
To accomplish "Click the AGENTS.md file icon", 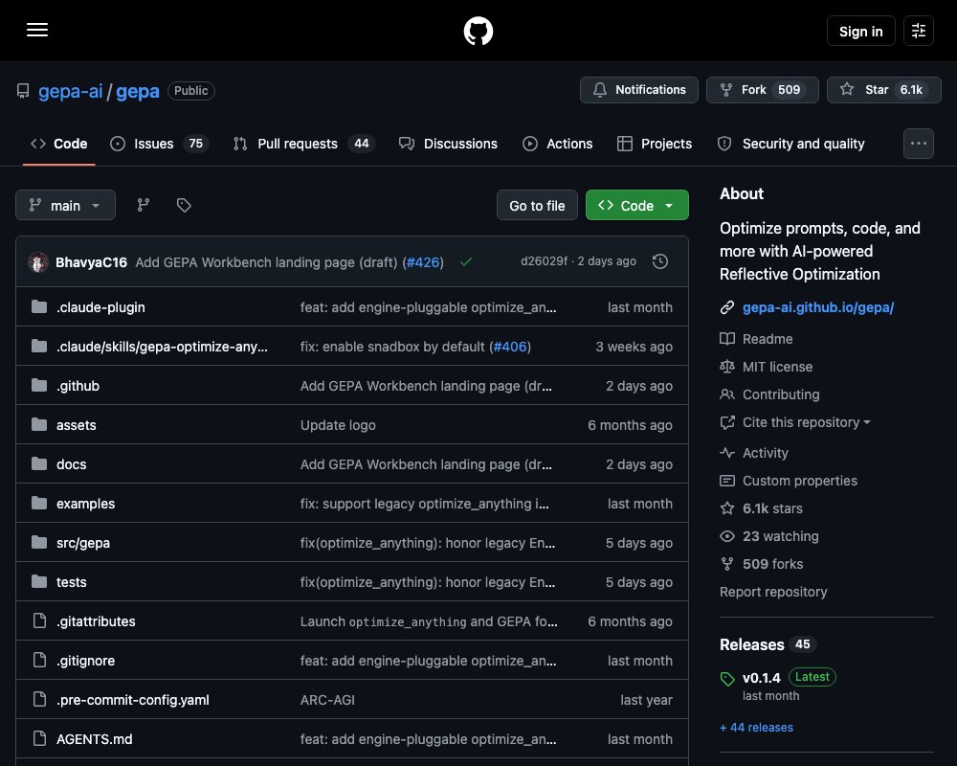I will (x=39, y=738).
